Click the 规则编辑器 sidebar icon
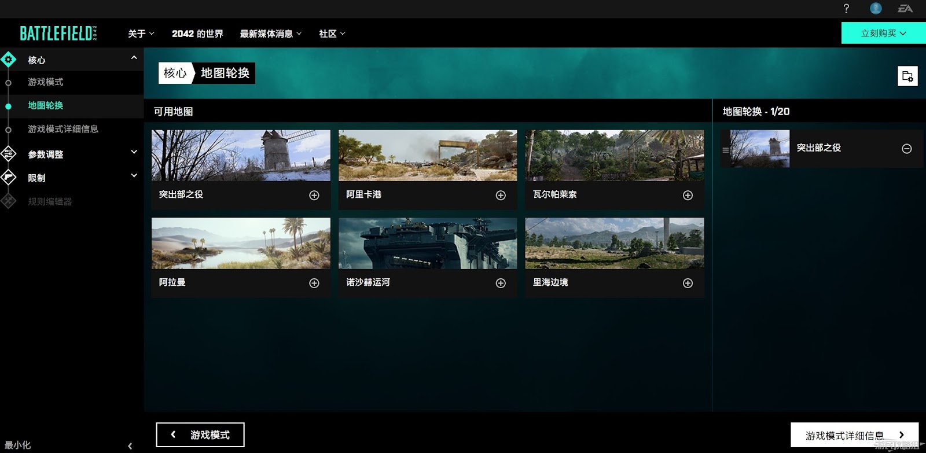This screenshot has width=926, height=453. tap(8, 201)
